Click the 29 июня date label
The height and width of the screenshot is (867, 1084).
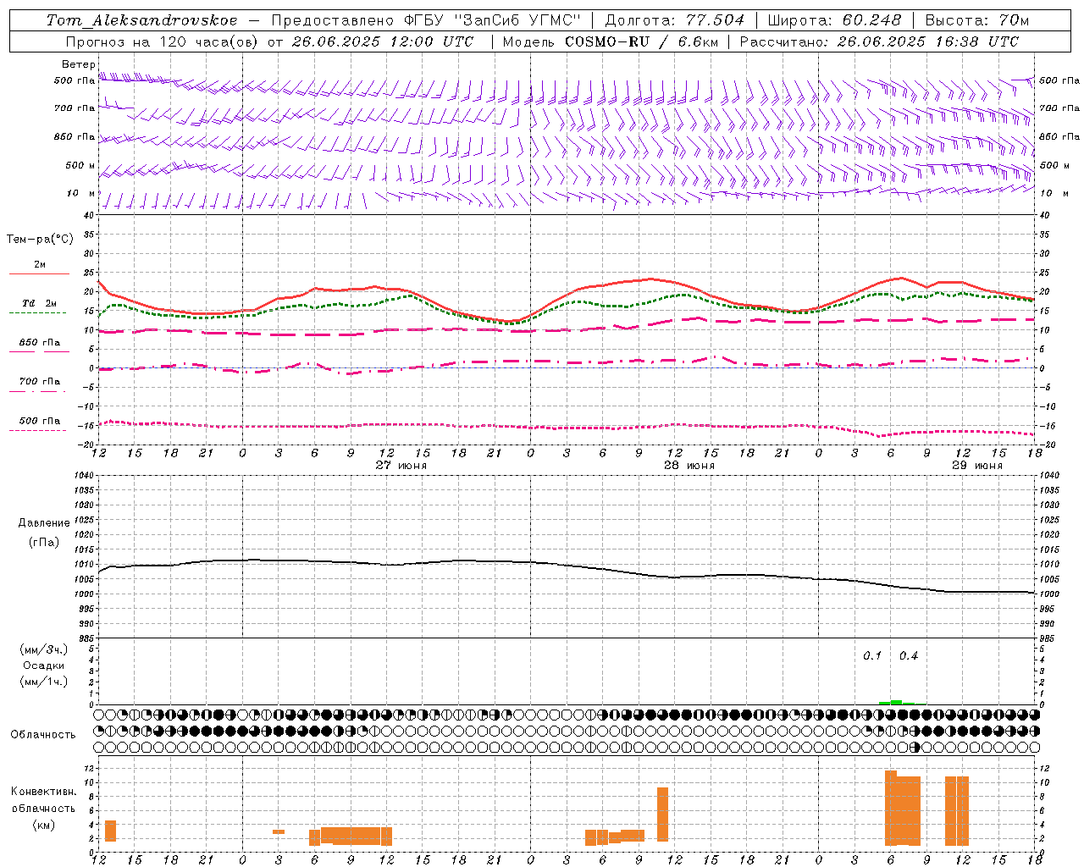(977, 466)
